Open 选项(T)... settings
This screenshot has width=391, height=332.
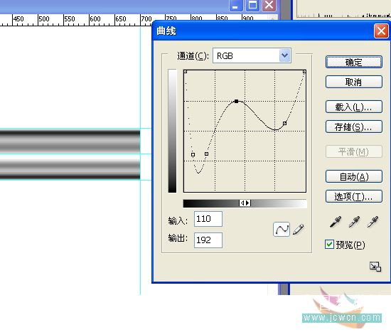(353, 196)
